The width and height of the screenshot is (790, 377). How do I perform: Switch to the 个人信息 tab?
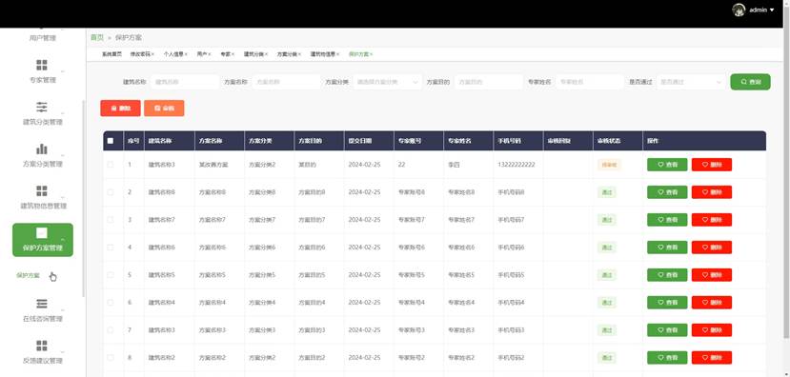point(173,54)
